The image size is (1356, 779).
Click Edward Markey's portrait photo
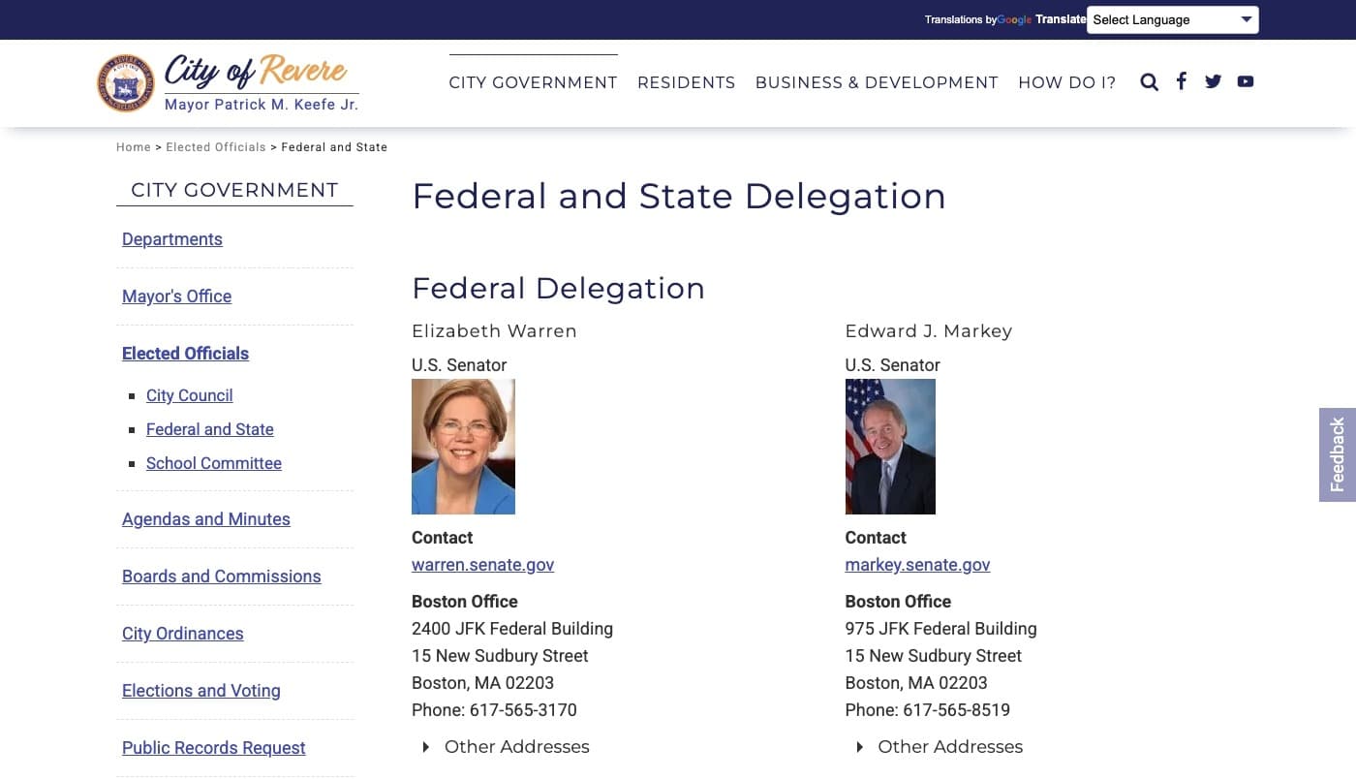[890, 447]
